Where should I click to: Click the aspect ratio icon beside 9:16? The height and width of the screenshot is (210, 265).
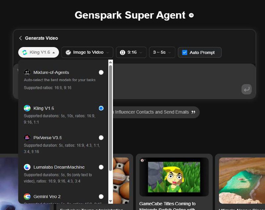[x=122, y=53]
